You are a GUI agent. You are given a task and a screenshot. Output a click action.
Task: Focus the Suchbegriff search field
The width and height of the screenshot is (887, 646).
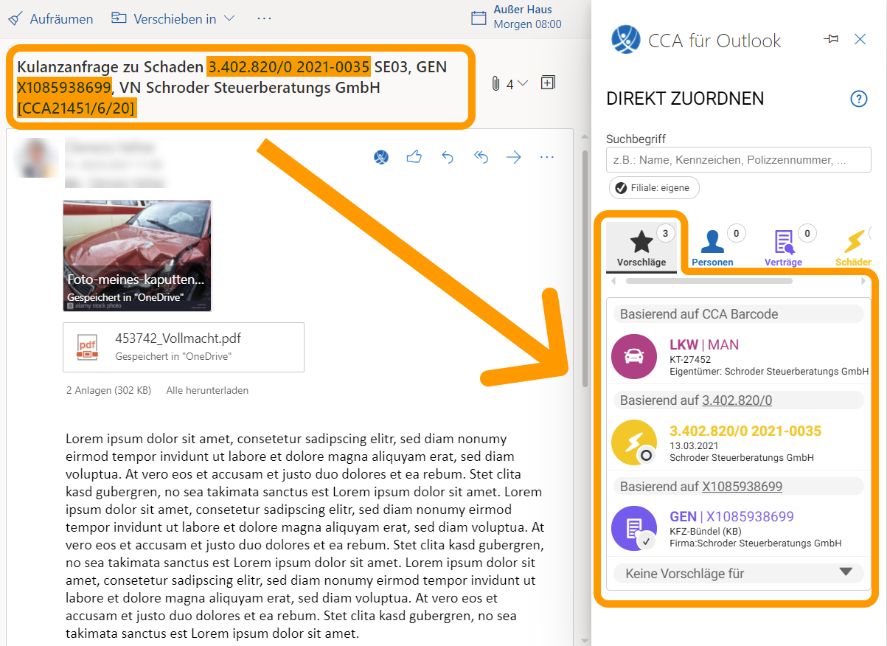tap(739, 159)
